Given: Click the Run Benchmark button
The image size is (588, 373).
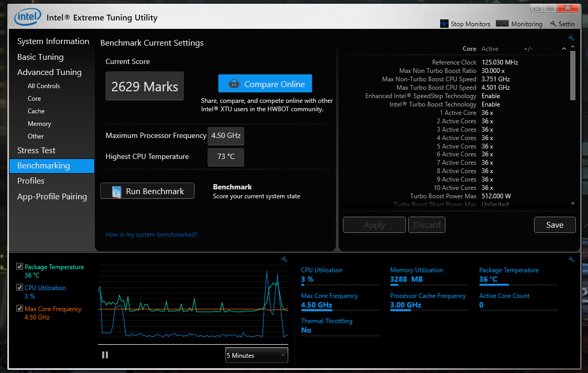Looking at the screenshot, I should [147, 191].
